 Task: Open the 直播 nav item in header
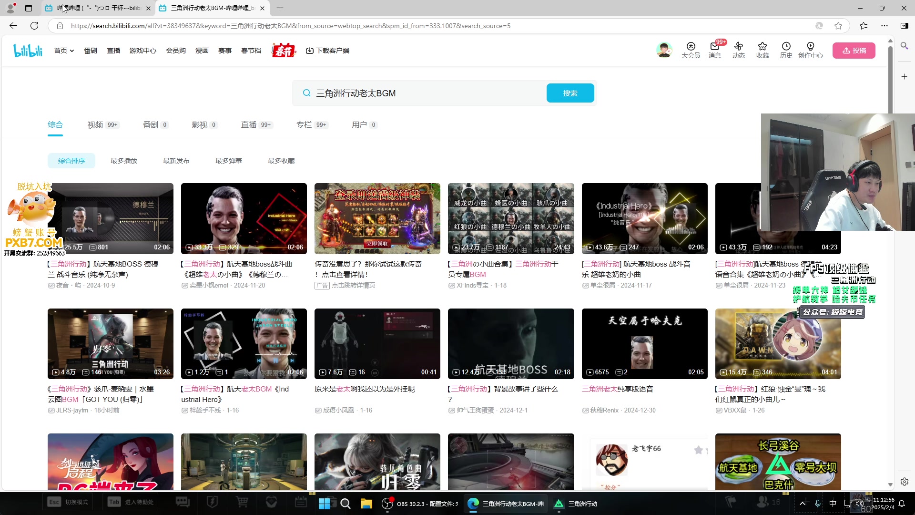[113, 51]
